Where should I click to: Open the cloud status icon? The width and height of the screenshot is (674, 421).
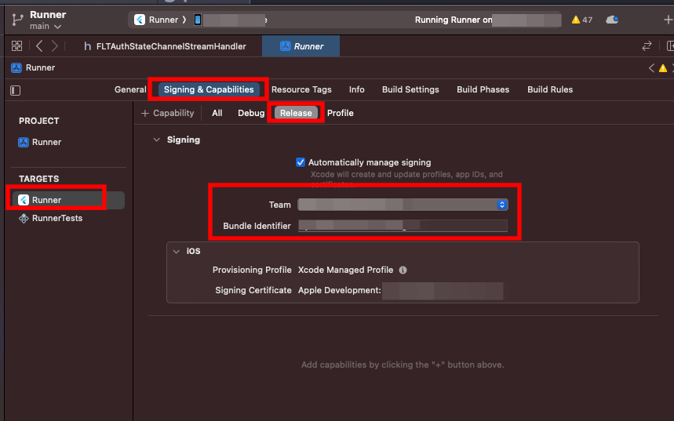pyautogui.click(x=612, y=20)
